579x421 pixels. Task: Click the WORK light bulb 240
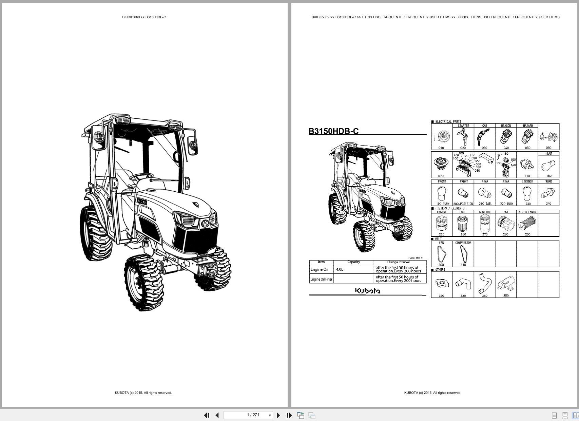pyautogui.click(x=548, y=193)
